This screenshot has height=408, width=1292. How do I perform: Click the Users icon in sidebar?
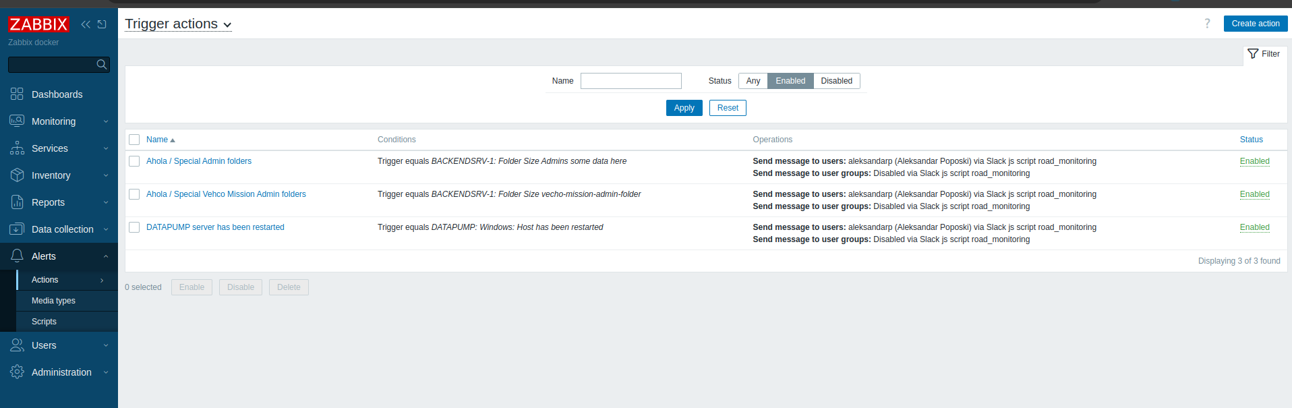[17, 345]
